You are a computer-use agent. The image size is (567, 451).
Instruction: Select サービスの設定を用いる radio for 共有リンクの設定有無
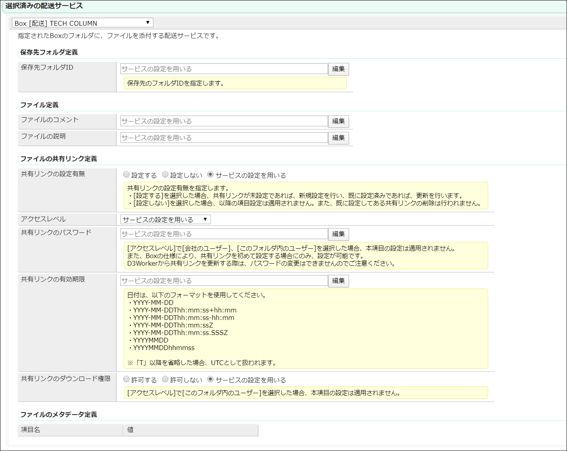pyautogui.click(x=211, y=175)
